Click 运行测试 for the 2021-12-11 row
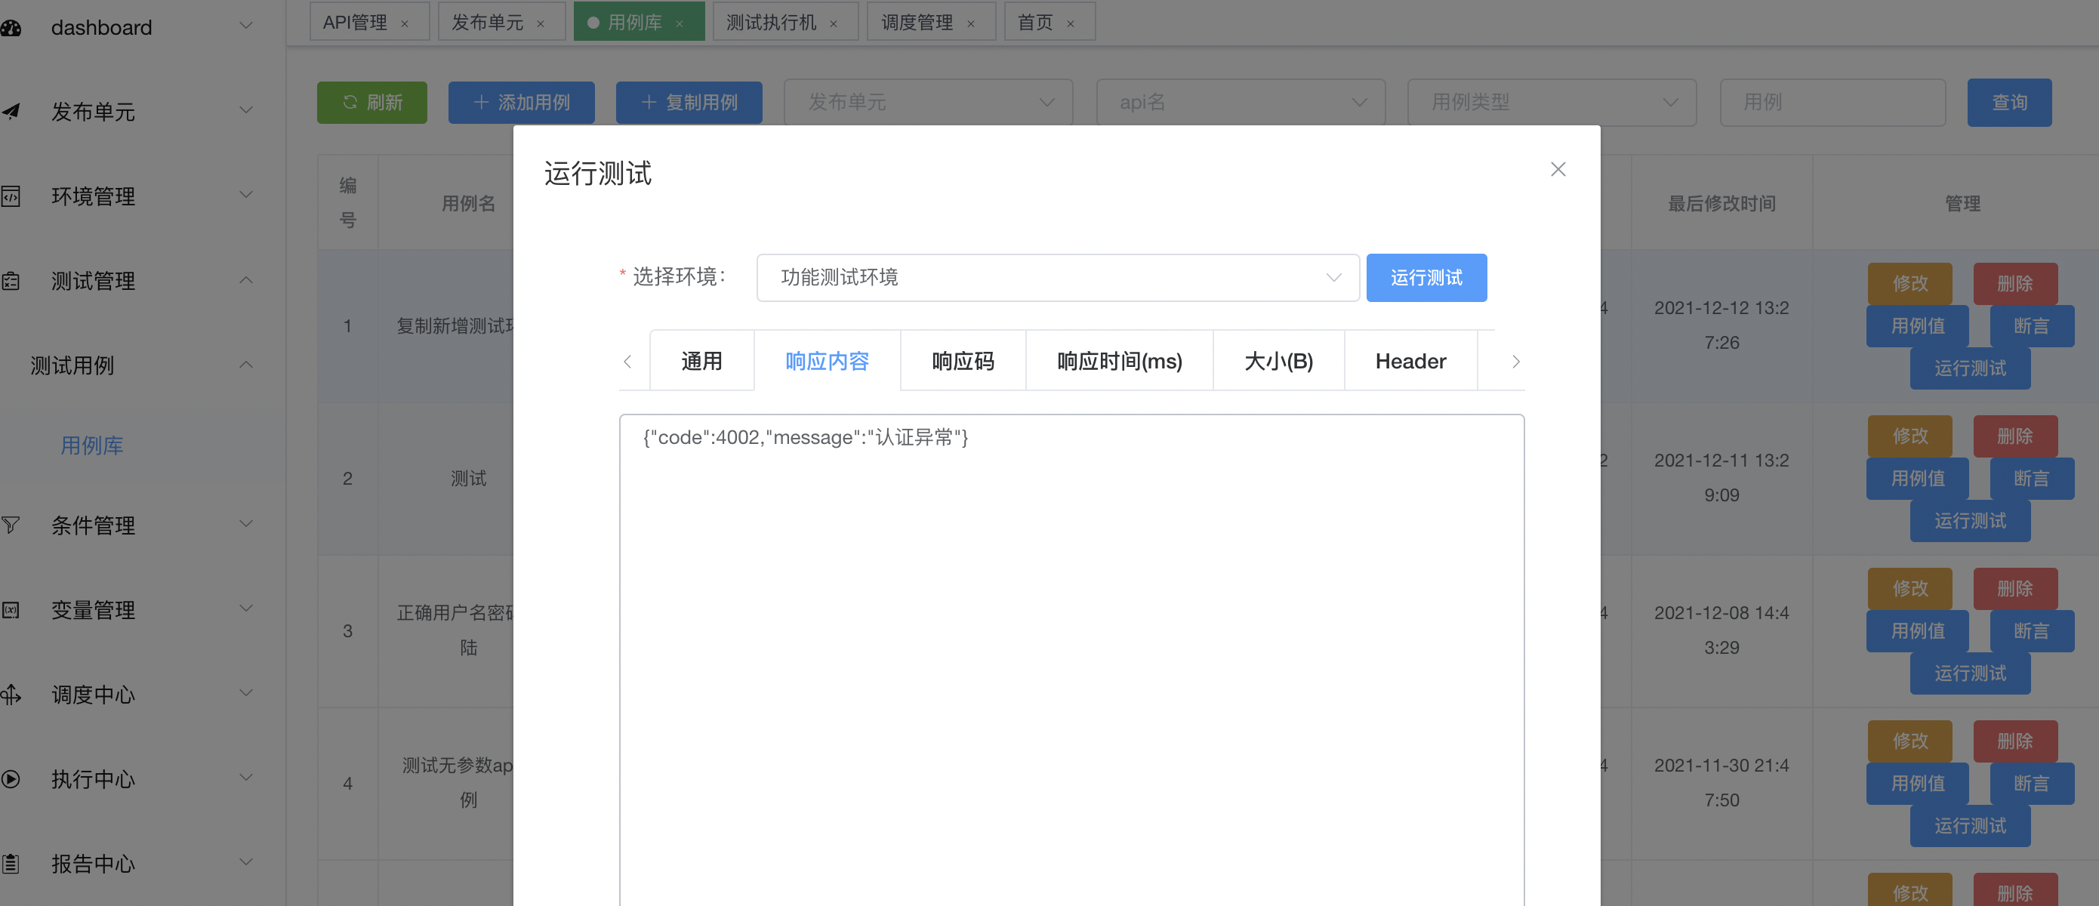This screenshot has height=906, width=2099. [1969, 521]
